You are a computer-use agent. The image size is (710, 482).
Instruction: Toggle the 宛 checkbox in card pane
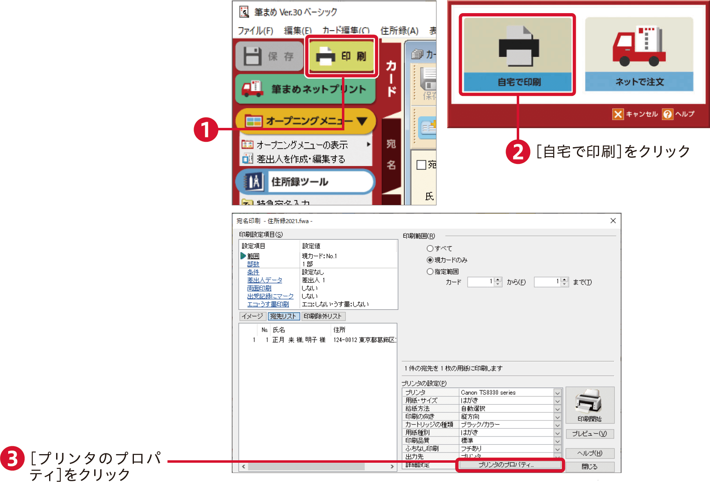421,165
